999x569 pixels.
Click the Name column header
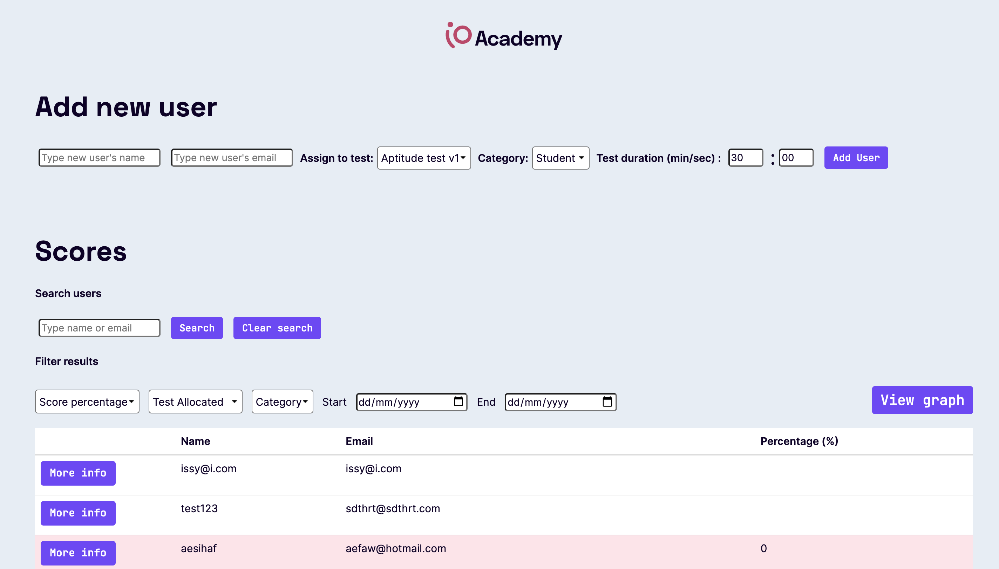pyautogui.click(x=196, y=441)
